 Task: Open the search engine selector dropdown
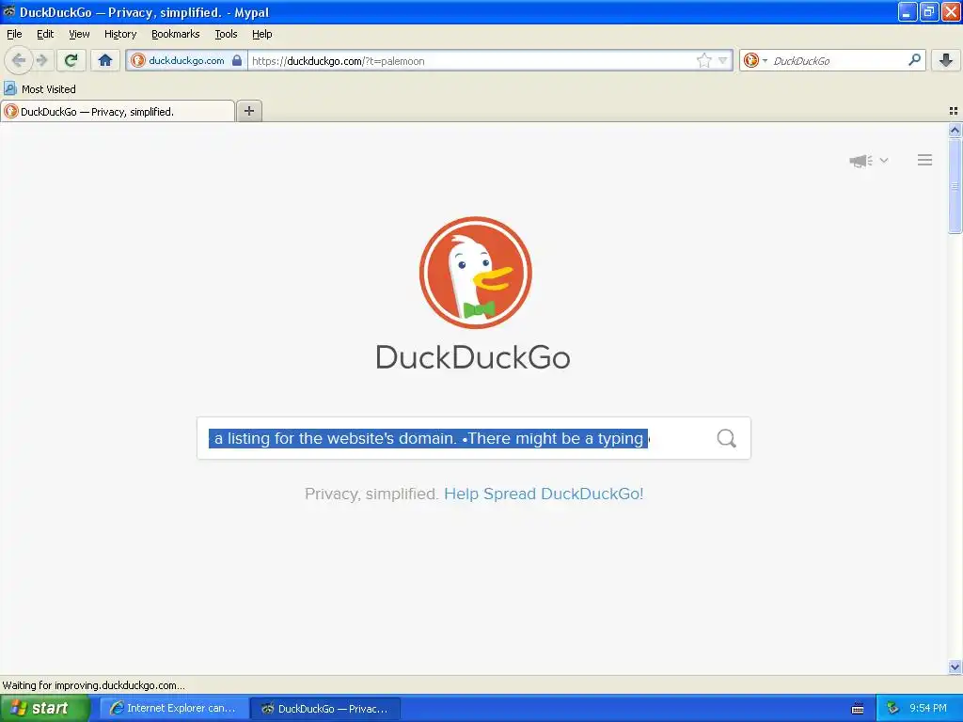(x=755, y=60)
